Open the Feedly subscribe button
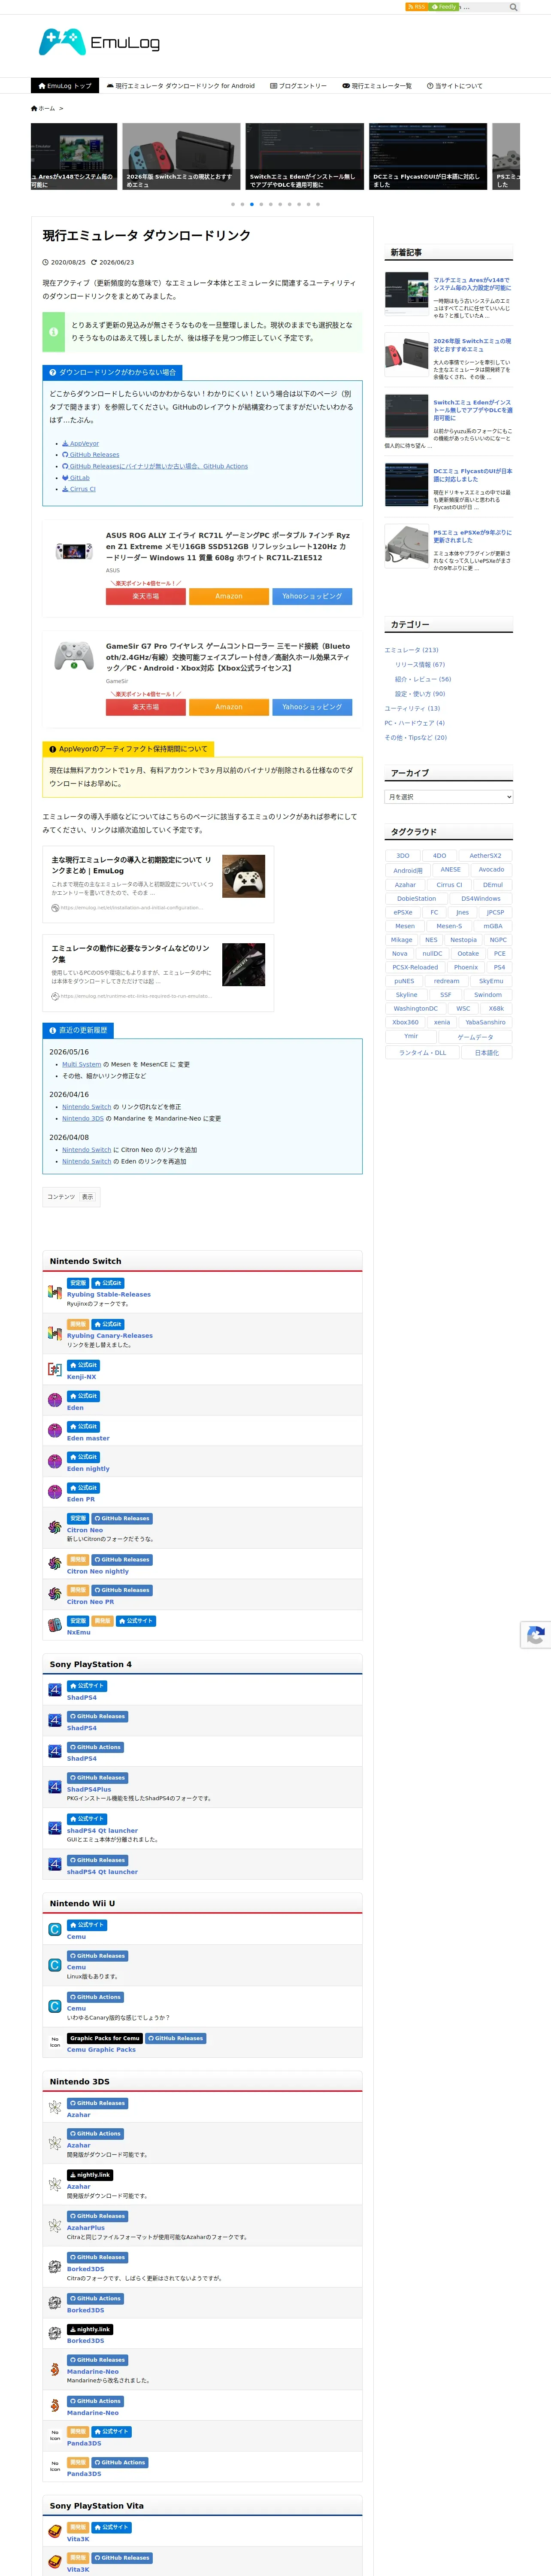The width and height of the screenshot is (551, 2576). click(x=444, y=7)
